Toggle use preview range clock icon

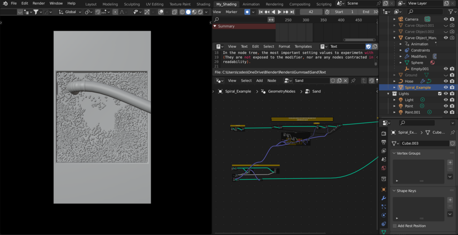click(327, 12)
